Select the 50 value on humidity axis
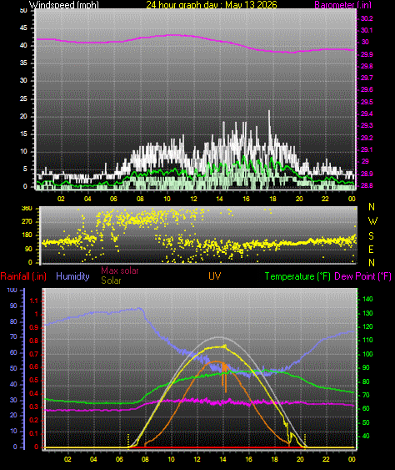The width and height of the screenshot is (395, 470). click(x=13, y=368)
